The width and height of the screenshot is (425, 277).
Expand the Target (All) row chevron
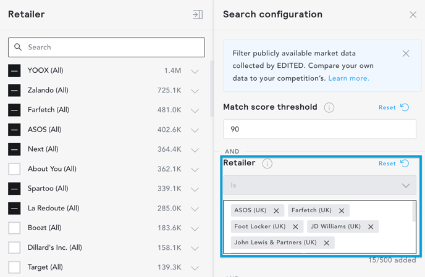(x=195, y=268)
